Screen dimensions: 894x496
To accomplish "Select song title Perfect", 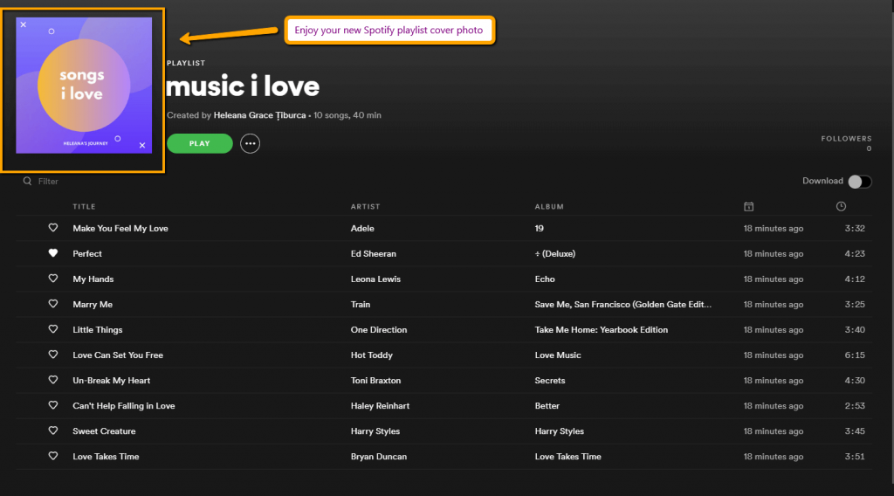I will (87, 254).
